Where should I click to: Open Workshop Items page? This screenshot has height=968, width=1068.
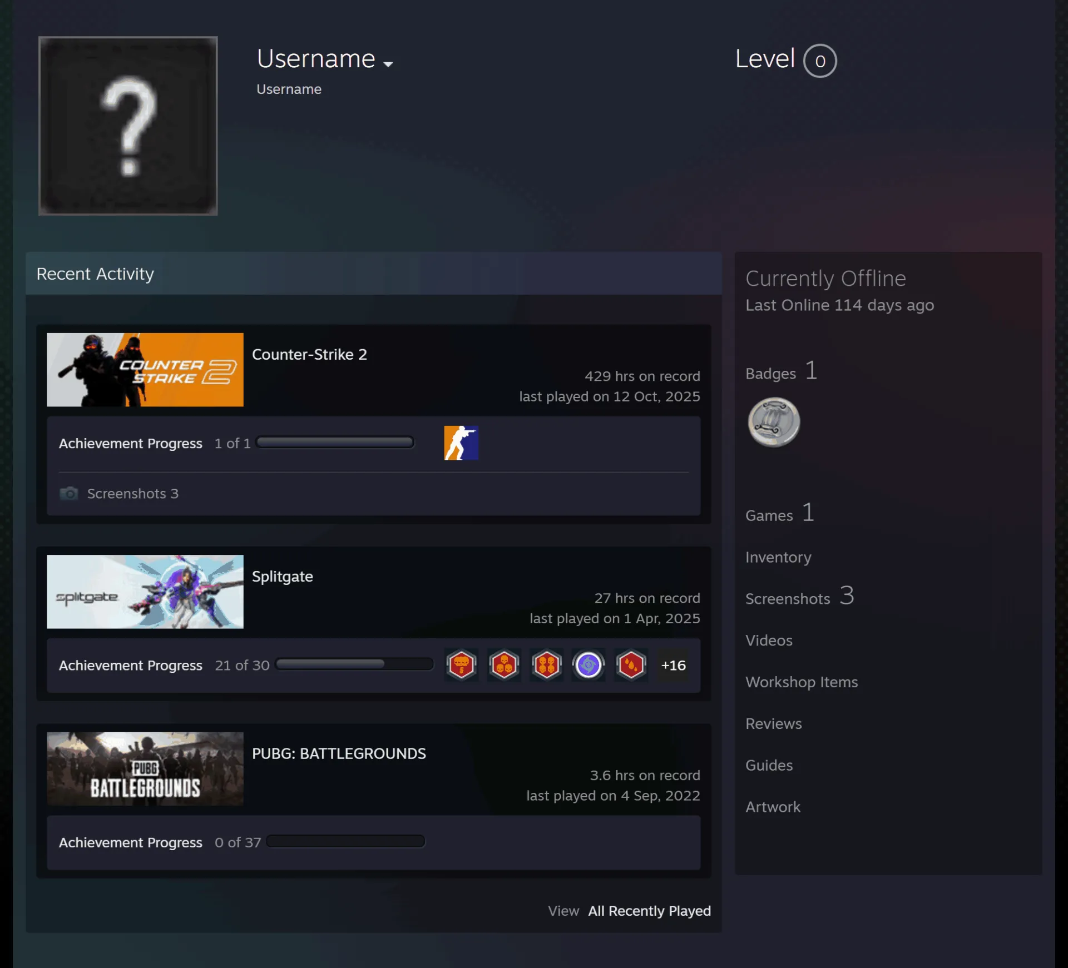[802, 682]
